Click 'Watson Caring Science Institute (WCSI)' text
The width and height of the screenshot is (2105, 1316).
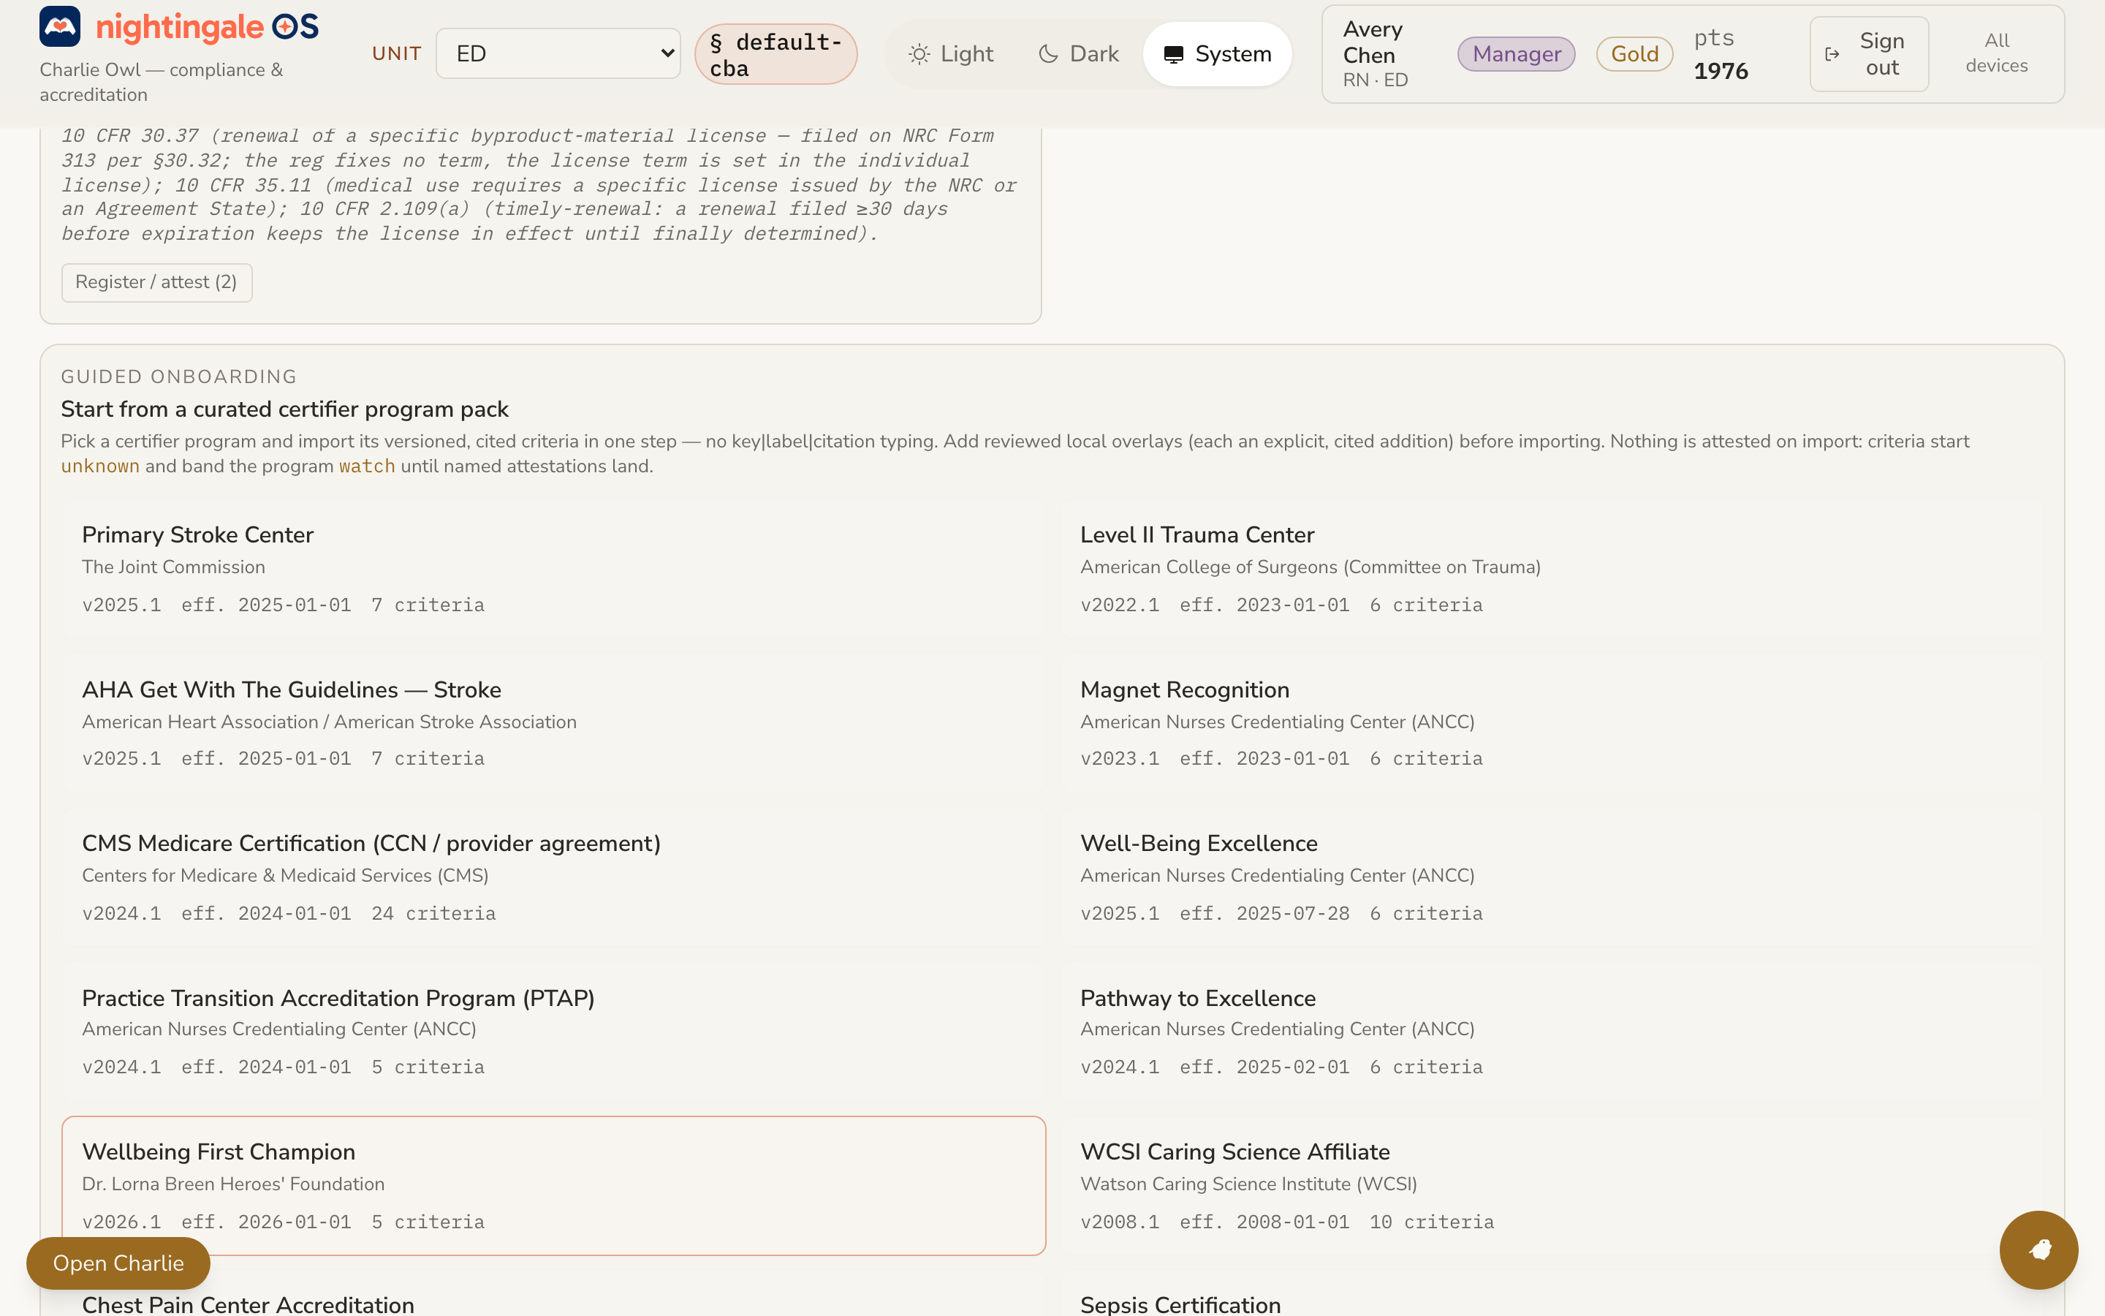point(1248,1184)
